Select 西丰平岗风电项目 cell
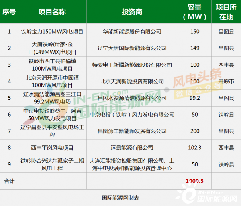Viewport: 241px width, 206px height. (52, 148)
